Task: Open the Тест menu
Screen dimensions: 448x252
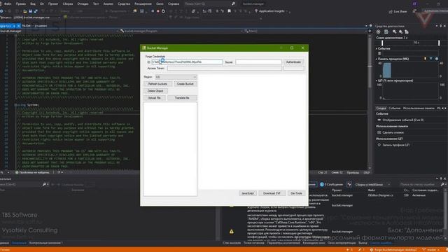Action: (96, 4)
